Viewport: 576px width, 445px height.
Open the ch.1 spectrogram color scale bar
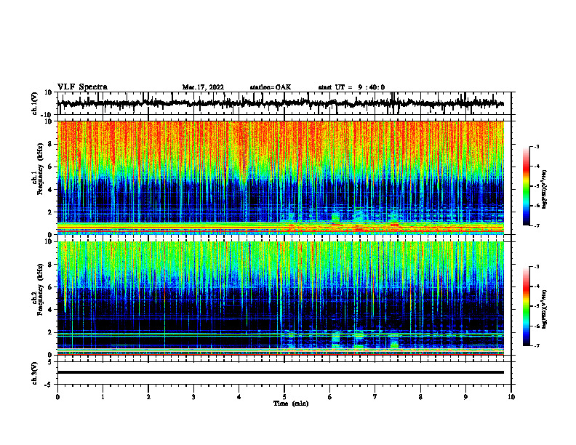(526, 186)
